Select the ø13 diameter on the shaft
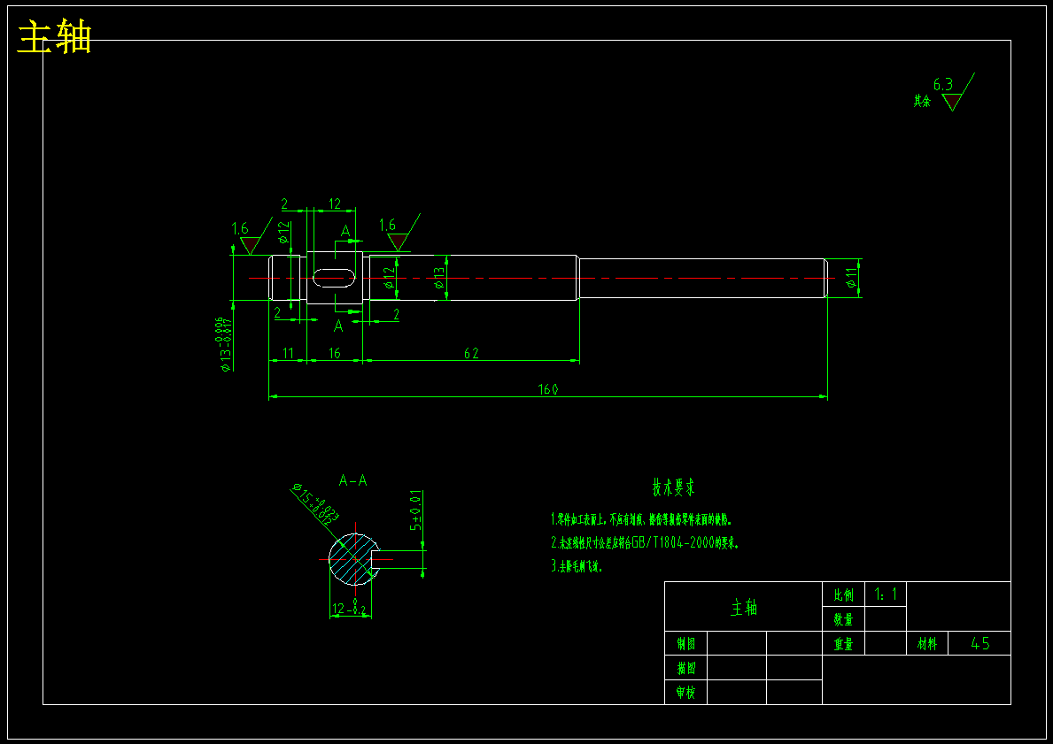 pyautogui.click(x=439, y=278)
